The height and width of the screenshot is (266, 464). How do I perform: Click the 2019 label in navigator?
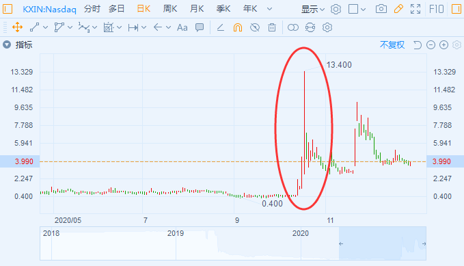tap(176, 233)
